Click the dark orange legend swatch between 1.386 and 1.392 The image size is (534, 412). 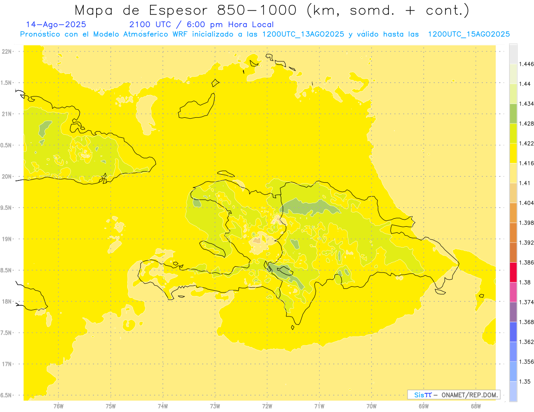(x=513, y=252)
